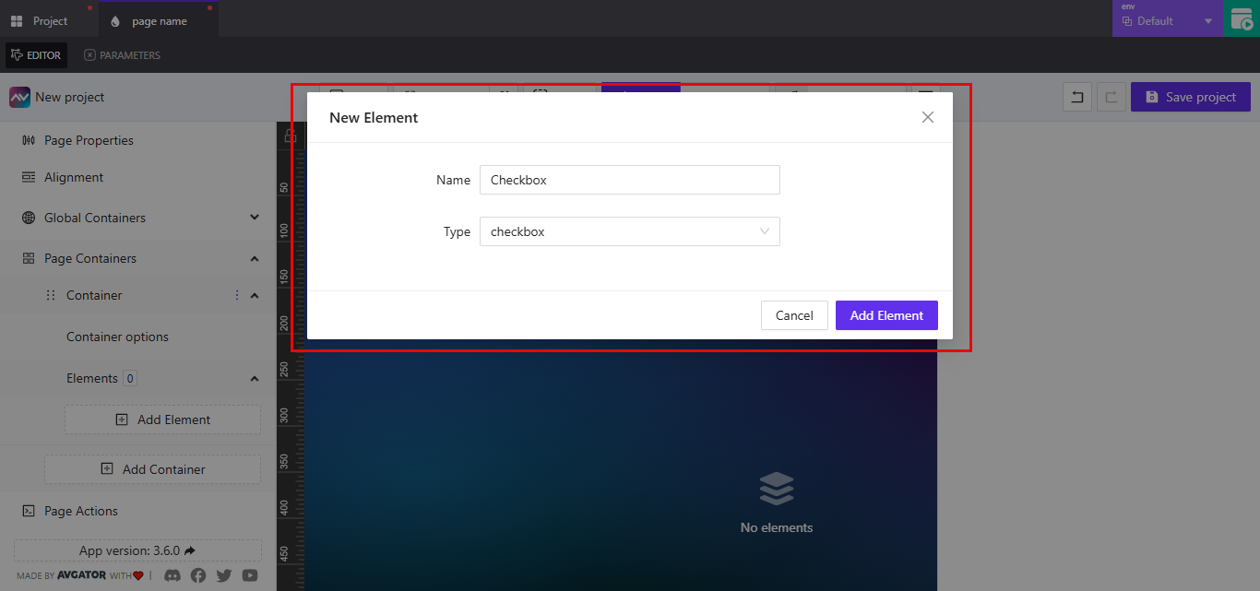Click the Page Actions terminal icon
This screenshot has height=591, width=1260.
30,511
